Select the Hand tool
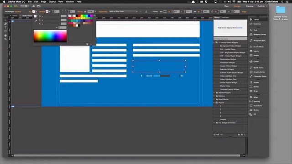Screen dimensions: 292x164 5,36
